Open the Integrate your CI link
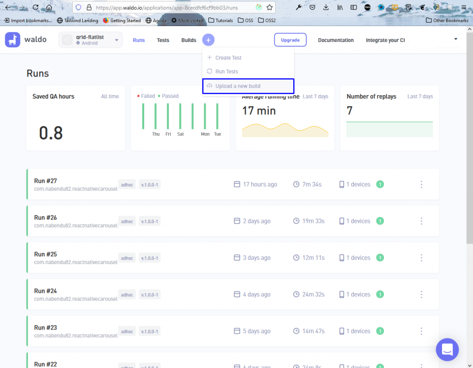This screenshot has height=368, width=473. coord(385,40)
